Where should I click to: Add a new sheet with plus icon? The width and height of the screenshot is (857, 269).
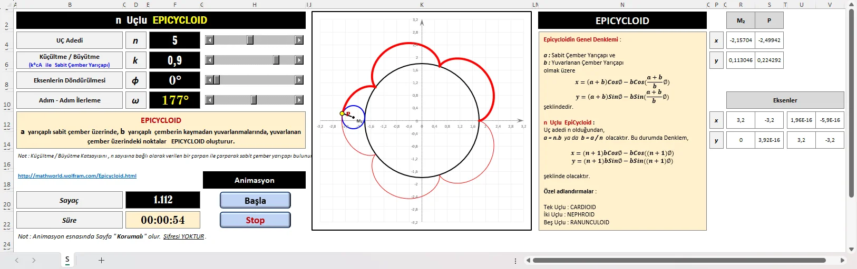click(x=102, y=260)
